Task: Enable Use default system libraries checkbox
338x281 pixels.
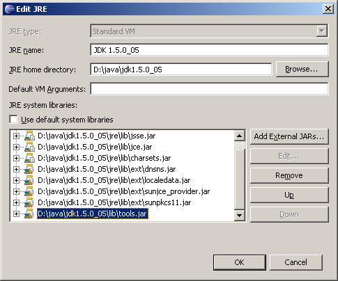Action: pyautogui.click(x=13, y=120)
